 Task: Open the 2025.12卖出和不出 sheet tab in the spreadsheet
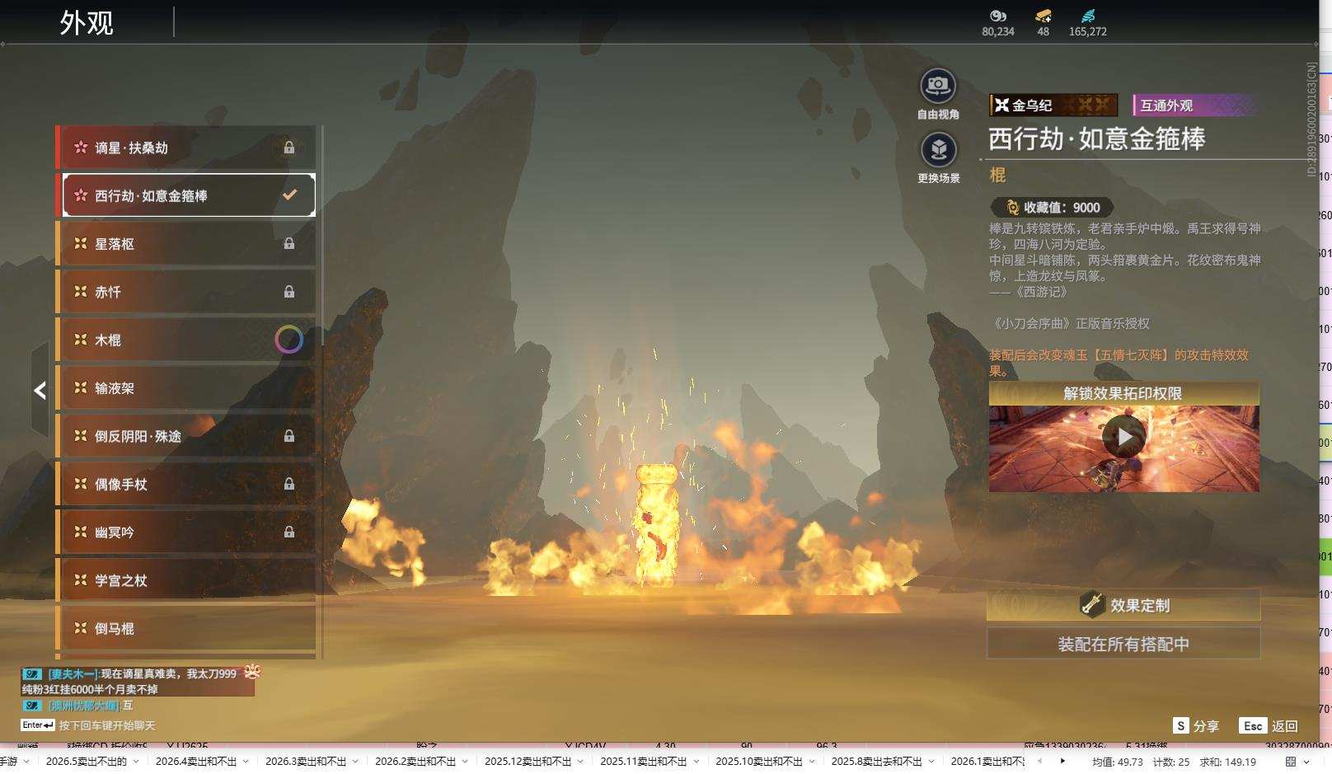pos(528,761)
